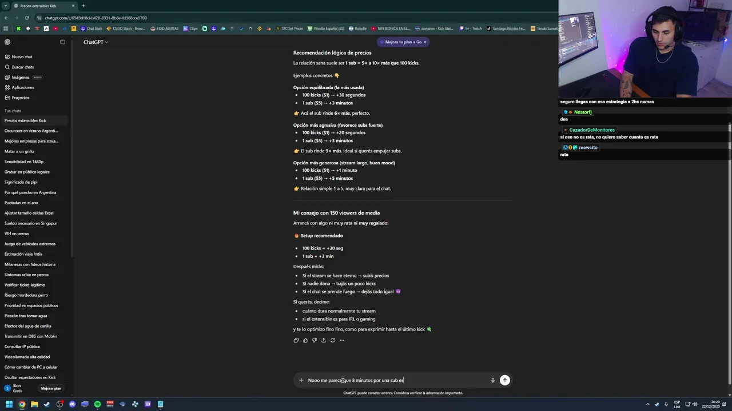Collapse the sidebar with the panel icon
732x411 pixels.
point(62,42)
